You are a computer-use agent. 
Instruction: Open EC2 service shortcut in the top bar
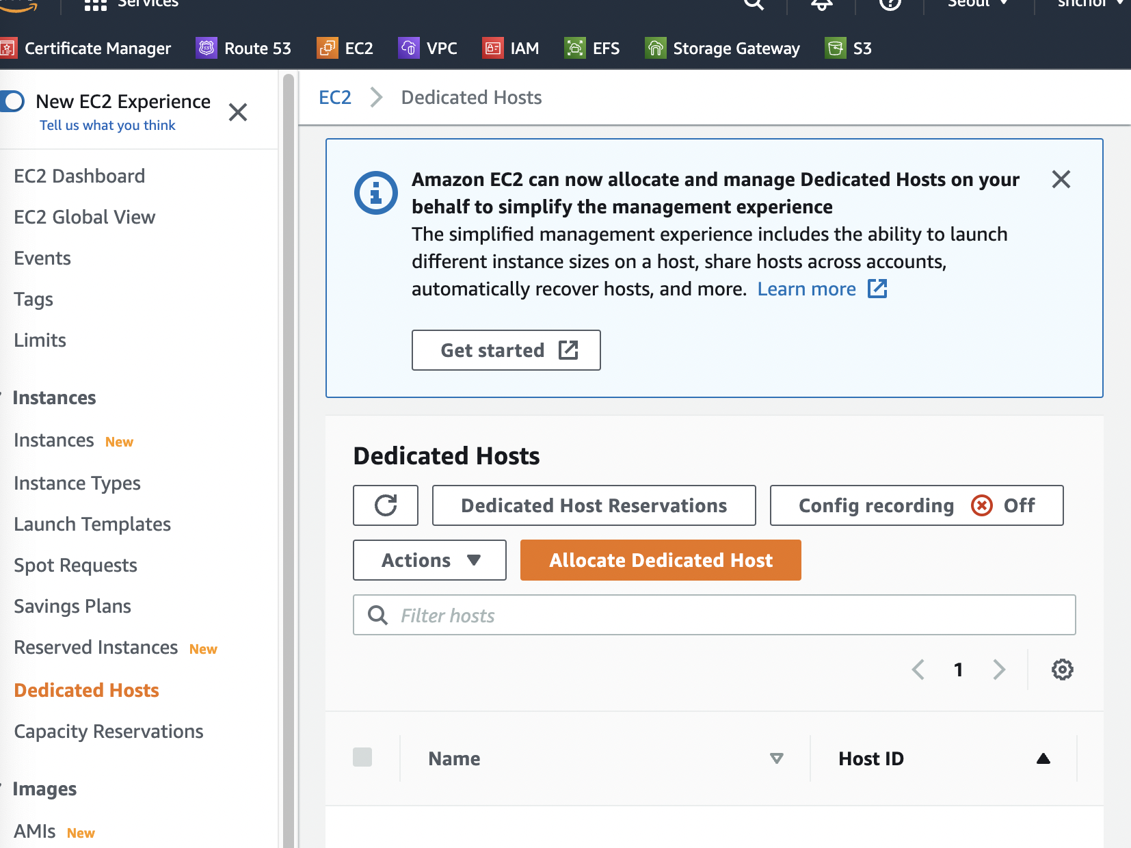point(345,49)
